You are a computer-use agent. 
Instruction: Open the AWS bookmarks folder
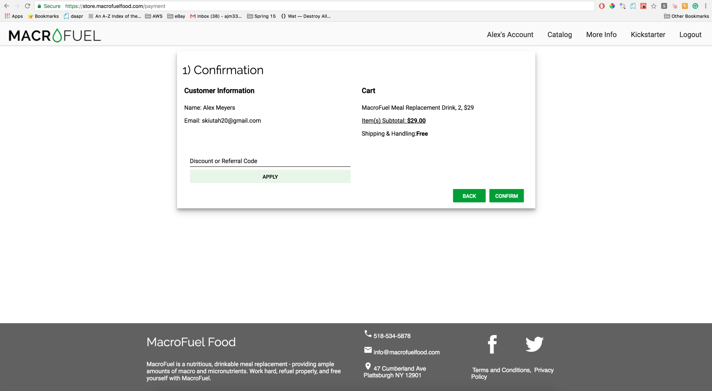pyautogui.click(x=154, y=16)
